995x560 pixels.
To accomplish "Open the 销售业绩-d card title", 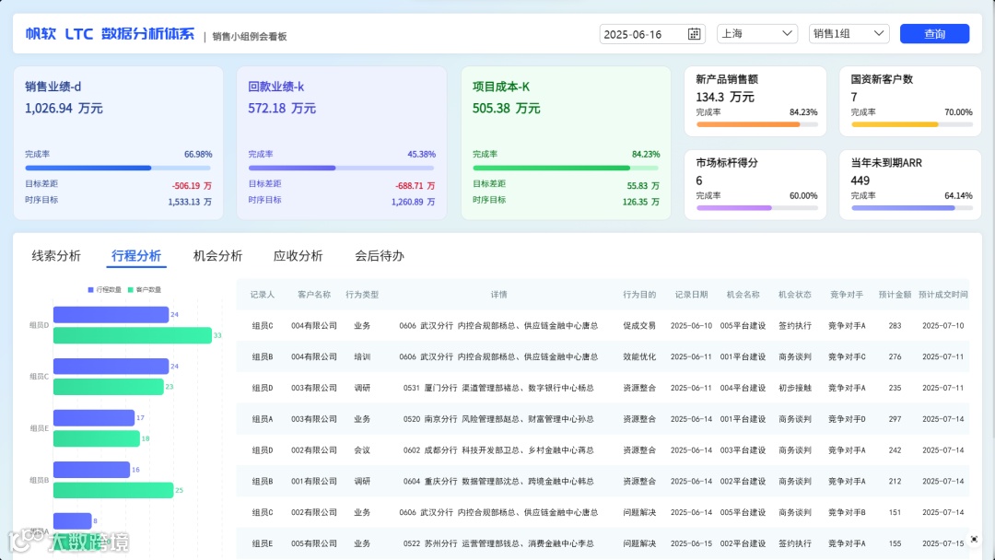I will [53, 87].
